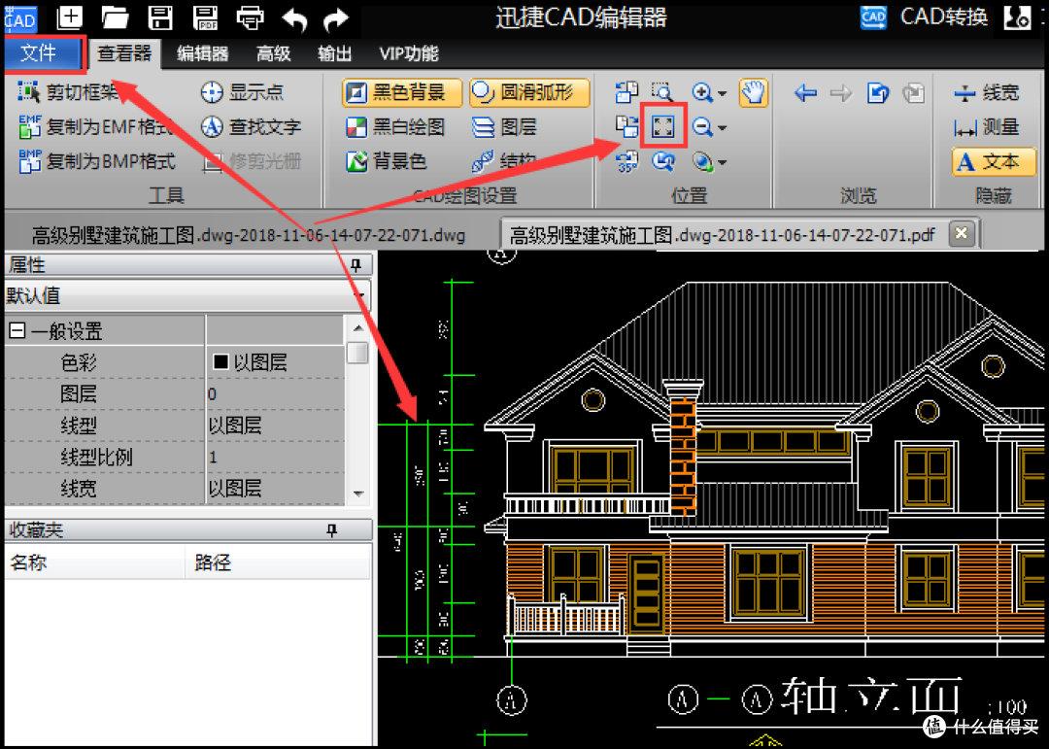Click the New file icon in title bar
1049x749 pixels.
[70, 17]
